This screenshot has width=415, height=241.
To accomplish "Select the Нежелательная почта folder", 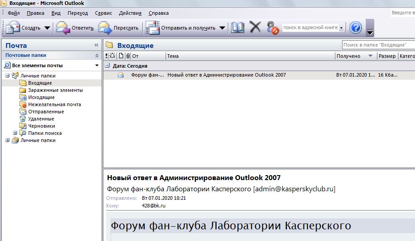I will click(55, 104).
